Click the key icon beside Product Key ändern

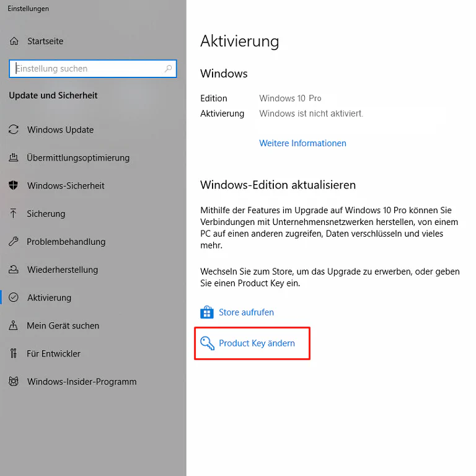[206, 343]
